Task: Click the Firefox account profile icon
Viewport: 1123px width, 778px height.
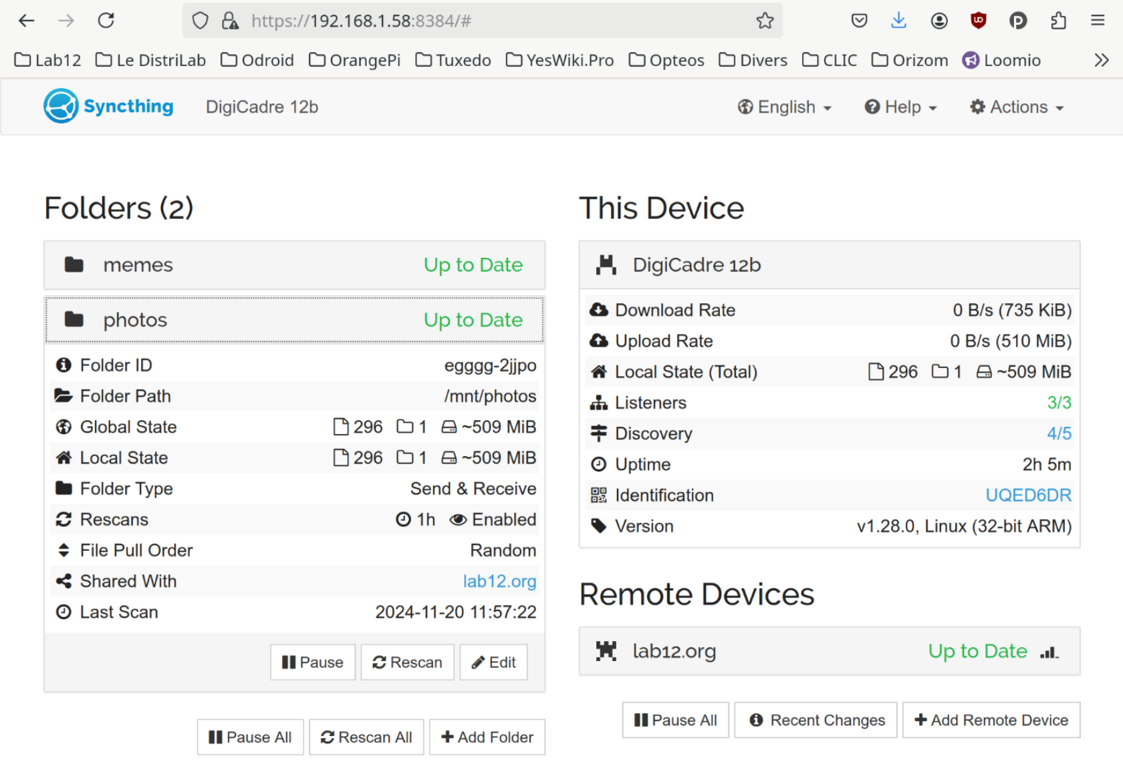Action: pos(939,21)
